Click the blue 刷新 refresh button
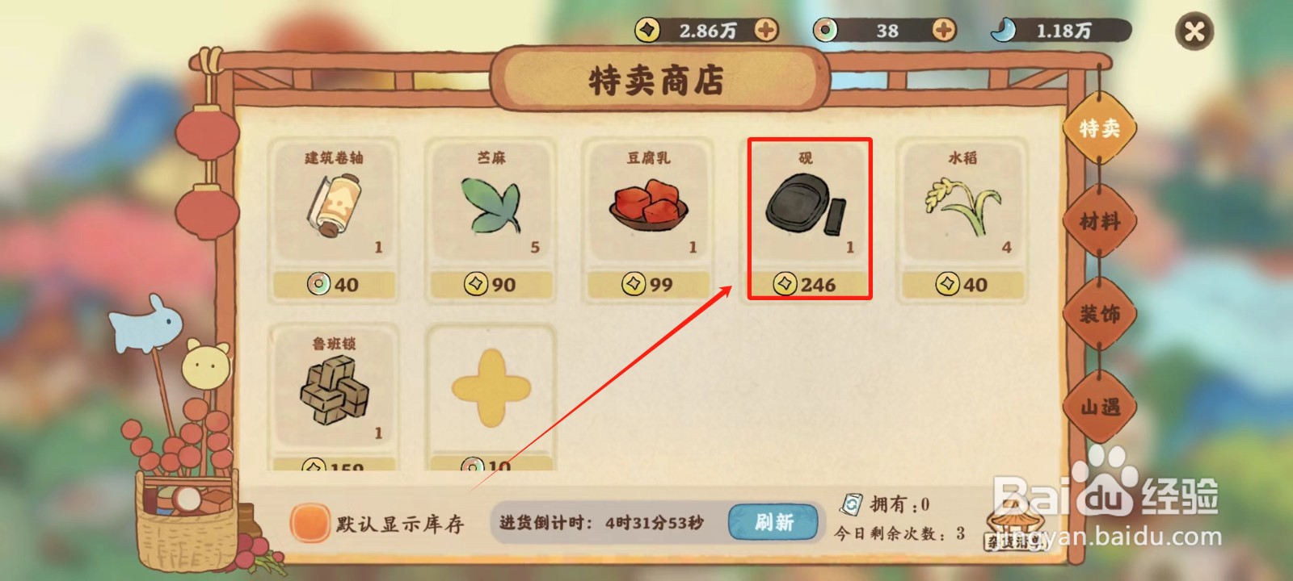The image size is (1293, 581). point(773,523)
